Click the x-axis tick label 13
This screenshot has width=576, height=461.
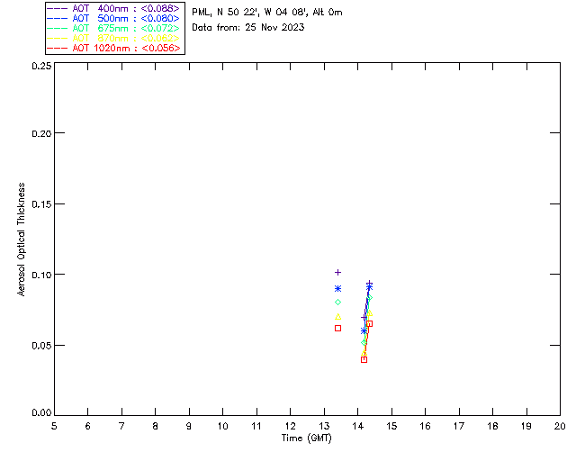324,426
